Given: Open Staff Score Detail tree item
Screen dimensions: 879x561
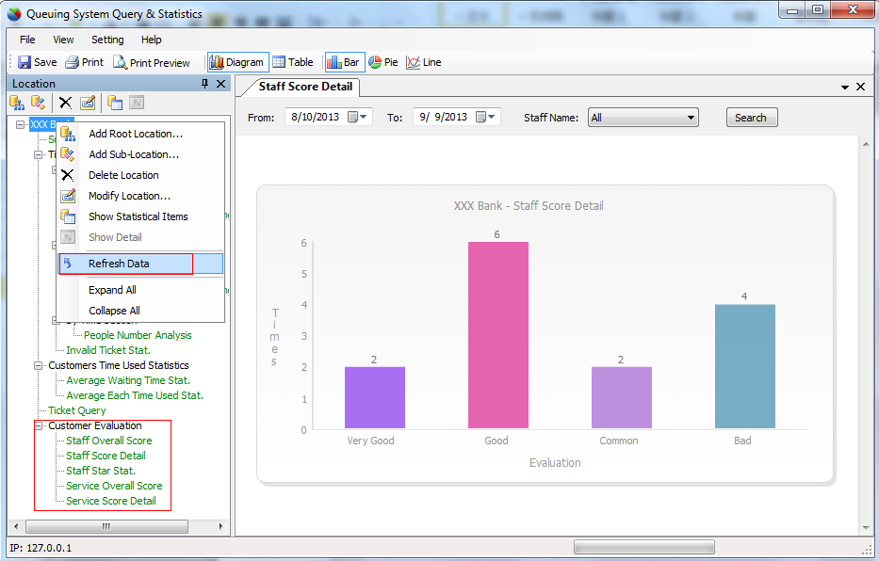Looking at the screenshot, I should (106, 456).
